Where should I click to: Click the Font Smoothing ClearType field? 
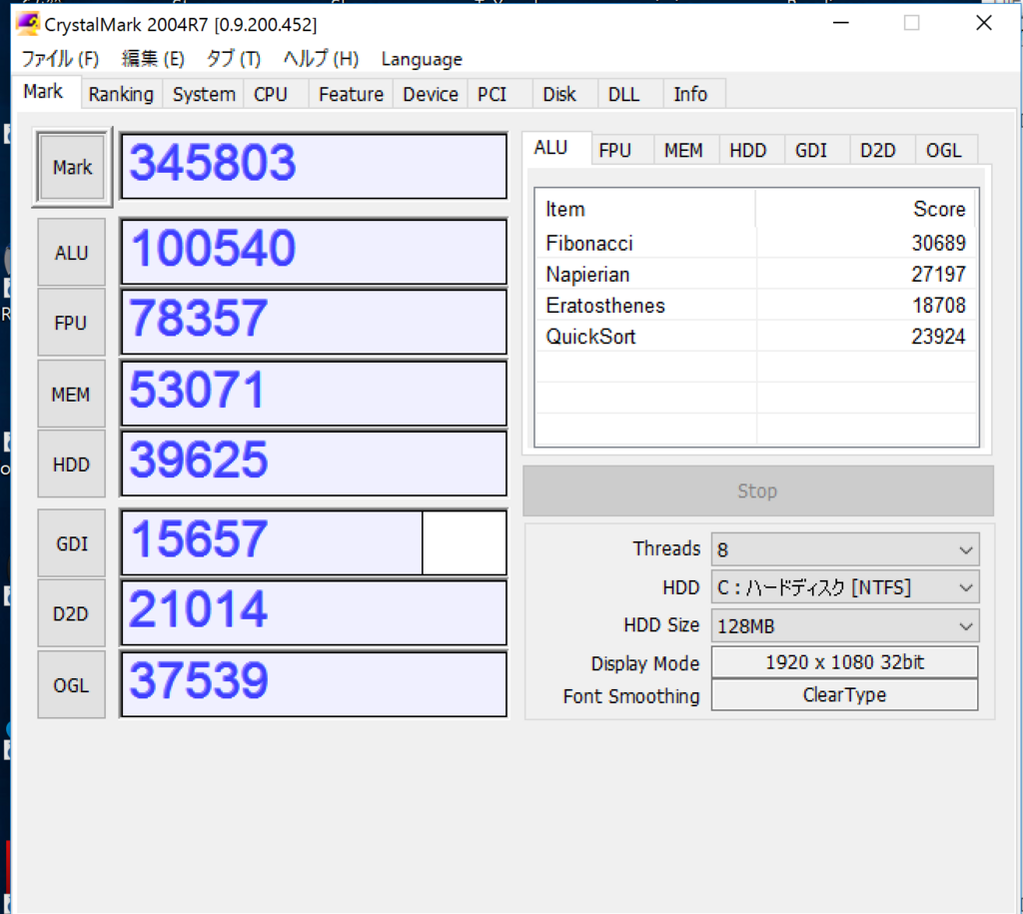click(x=845, y=695)
